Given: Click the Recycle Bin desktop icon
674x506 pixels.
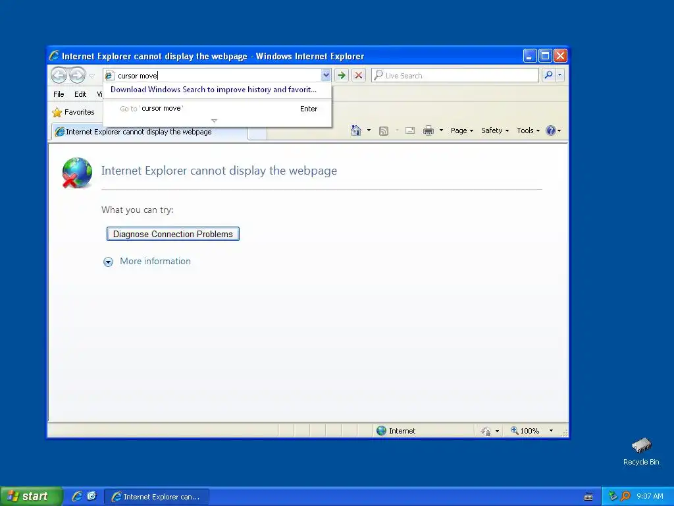Looking at the screenshot, I should [641, 451].
